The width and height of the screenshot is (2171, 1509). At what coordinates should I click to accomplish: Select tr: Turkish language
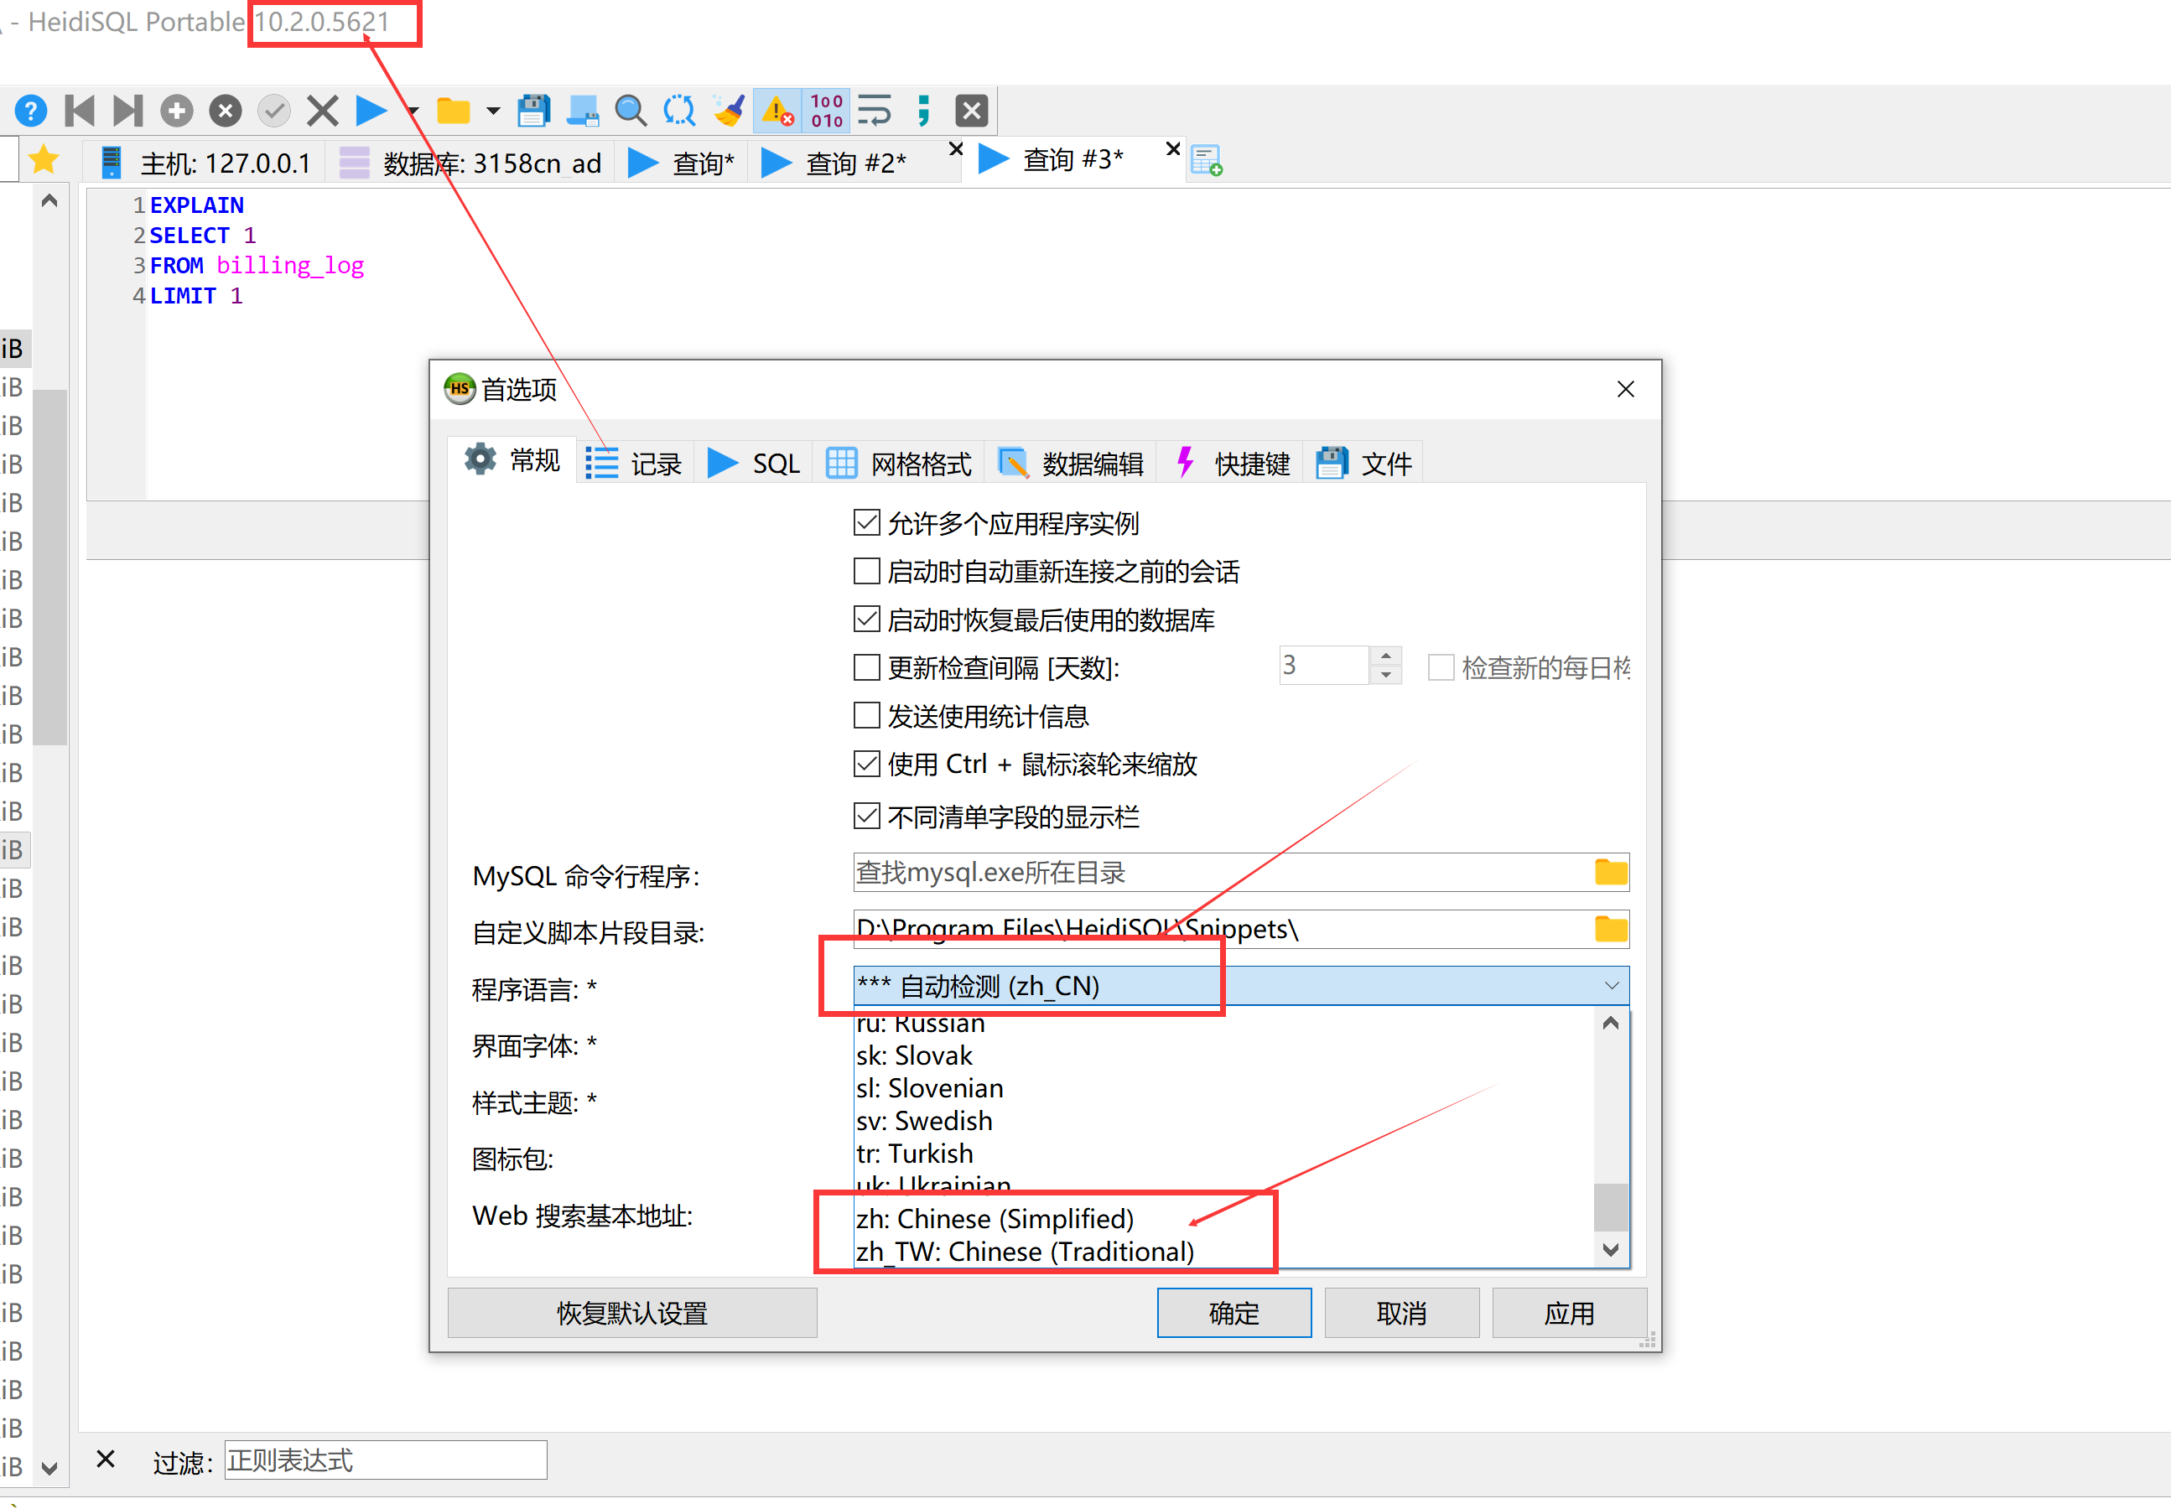tap(1223, 1154)
